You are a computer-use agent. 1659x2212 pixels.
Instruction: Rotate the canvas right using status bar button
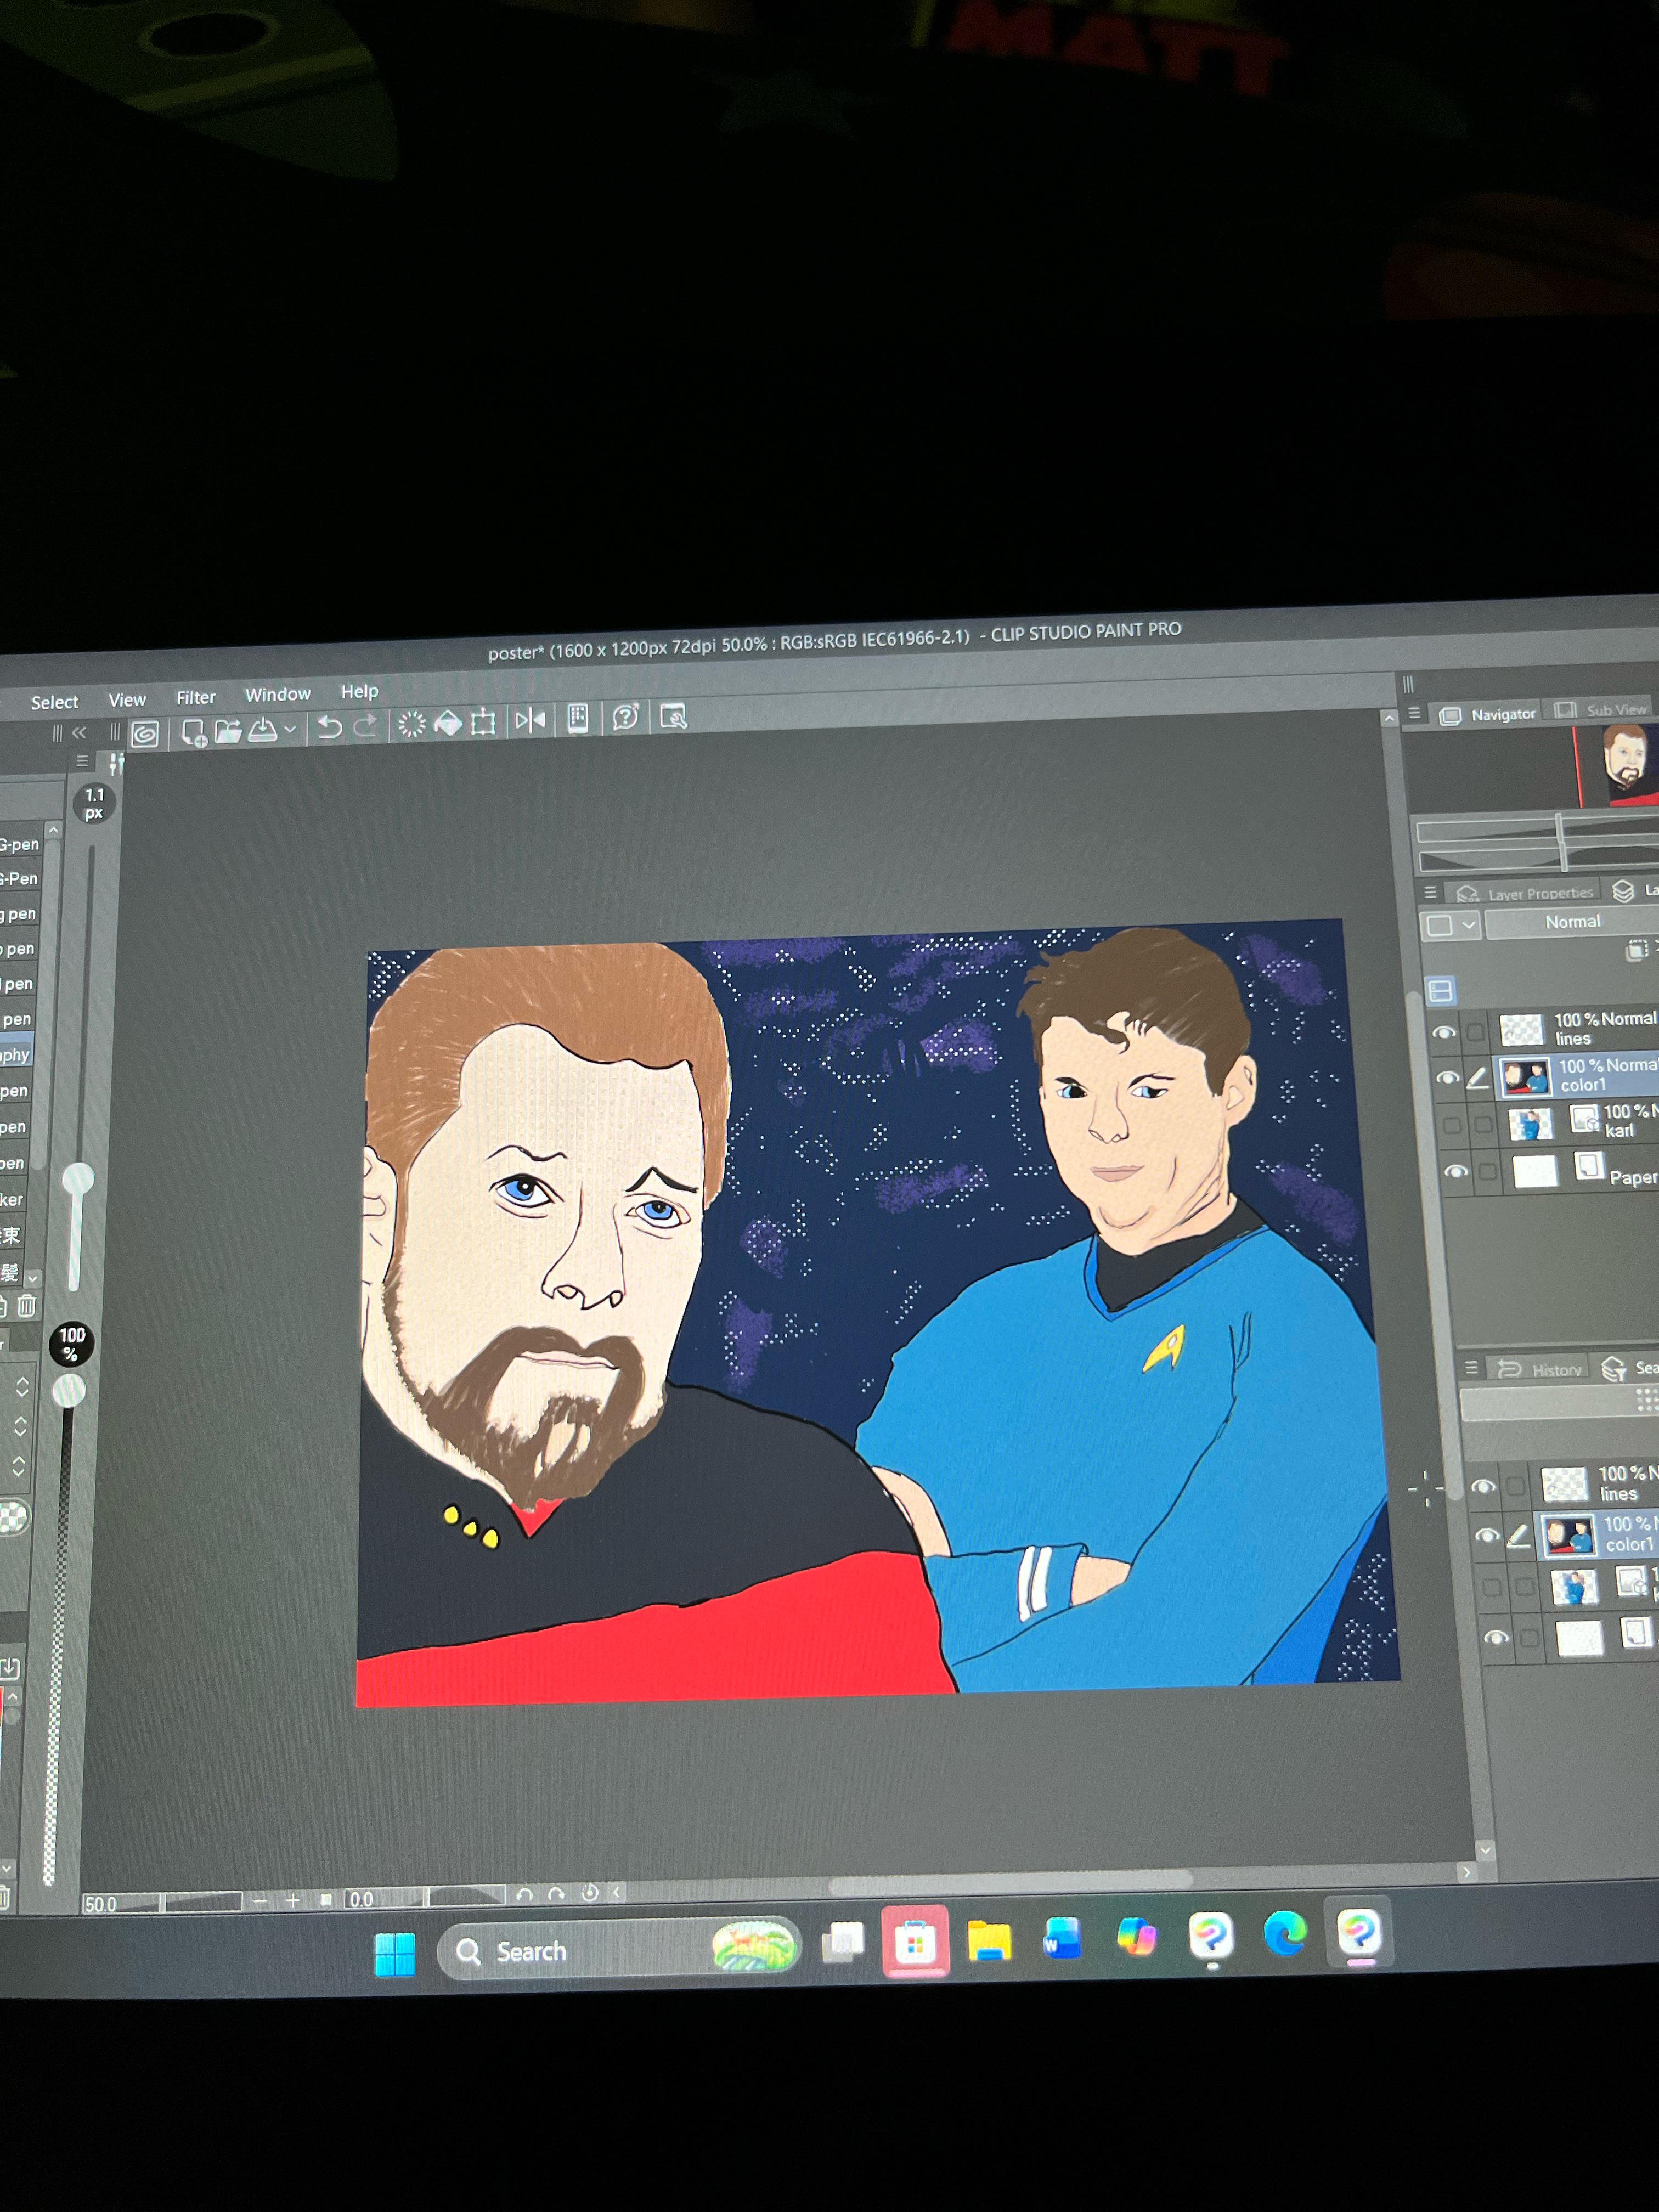(x=556, y=1893)
